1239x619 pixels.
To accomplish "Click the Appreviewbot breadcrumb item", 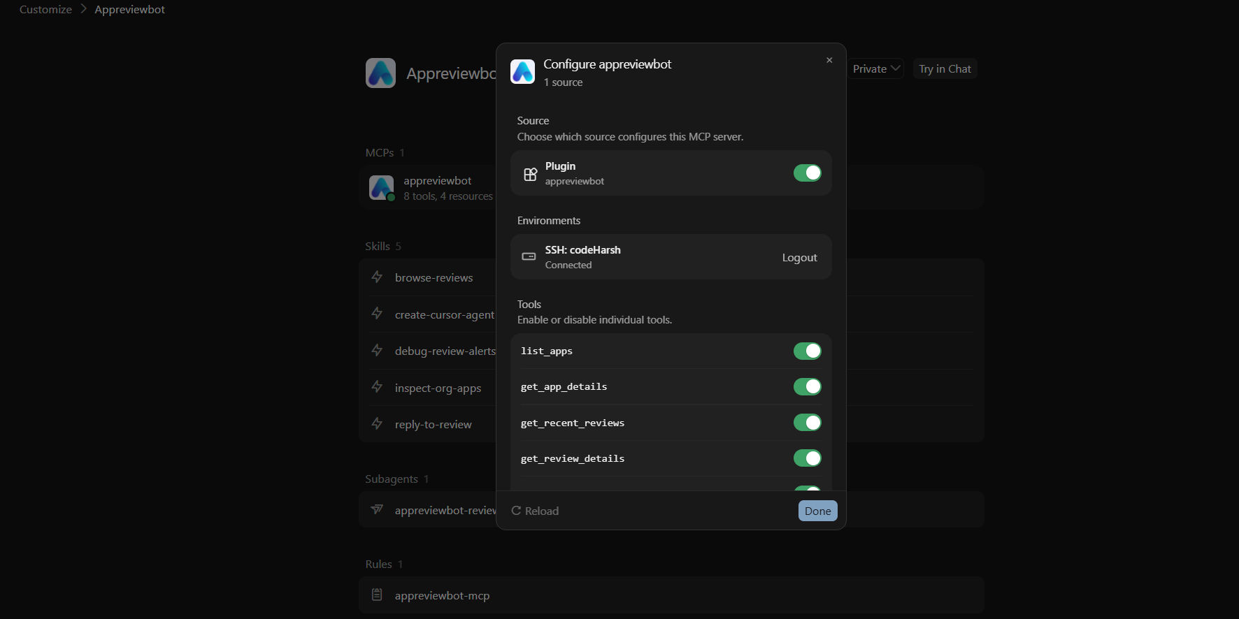I will click(x=130, y=9).
